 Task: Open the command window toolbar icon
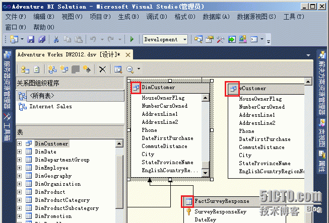tap(254, 39)
